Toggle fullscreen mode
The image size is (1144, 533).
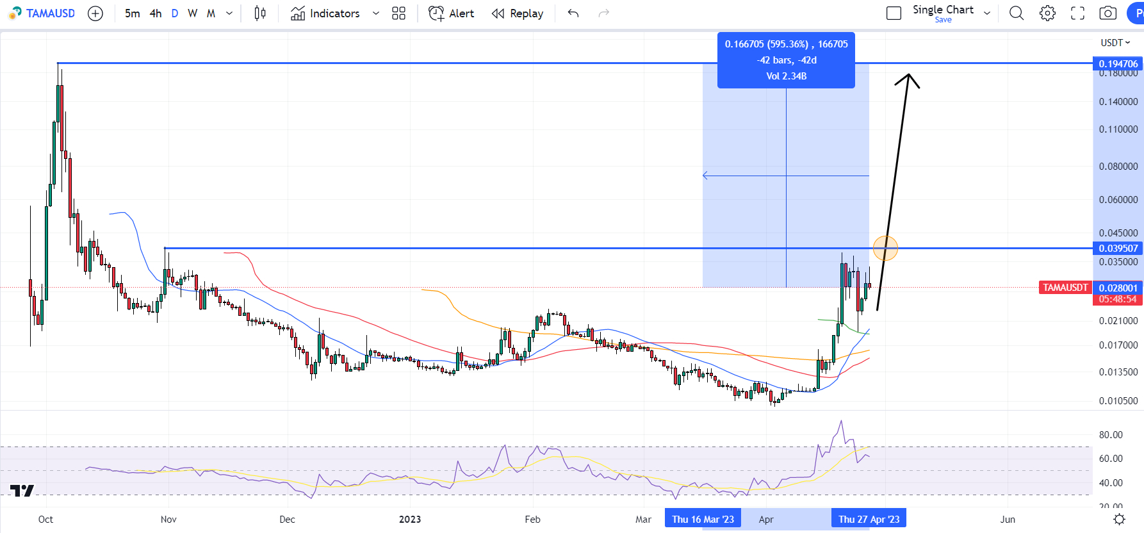pos(1078,13)
